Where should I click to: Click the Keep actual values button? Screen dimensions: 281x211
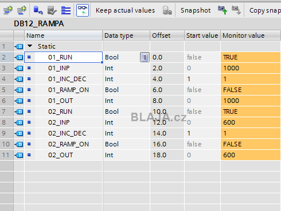tap(125, 10)
